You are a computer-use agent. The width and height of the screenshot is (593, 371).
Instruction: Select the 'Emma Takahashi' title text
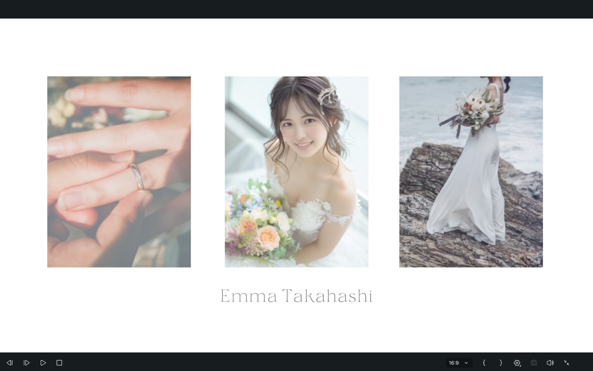(296, 296)
